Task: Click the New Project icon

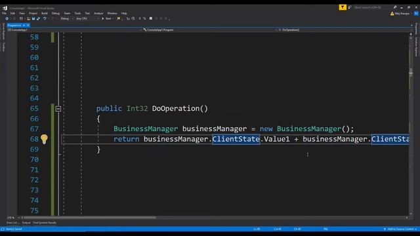Action: (x=21, y=18)
